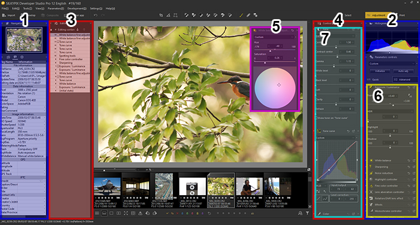Screen dimensions: 420x225
Task: Rotate image left with rotate icon
Action: [148, 213]
